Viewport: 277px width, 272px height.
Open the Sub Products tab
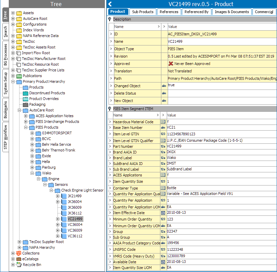[143, 12]
